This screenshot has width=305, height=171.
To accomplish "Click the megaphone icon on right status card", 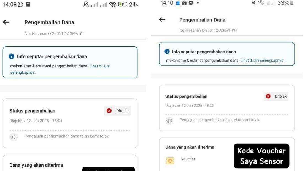I will pyautogui.click(x=169, y=121).
